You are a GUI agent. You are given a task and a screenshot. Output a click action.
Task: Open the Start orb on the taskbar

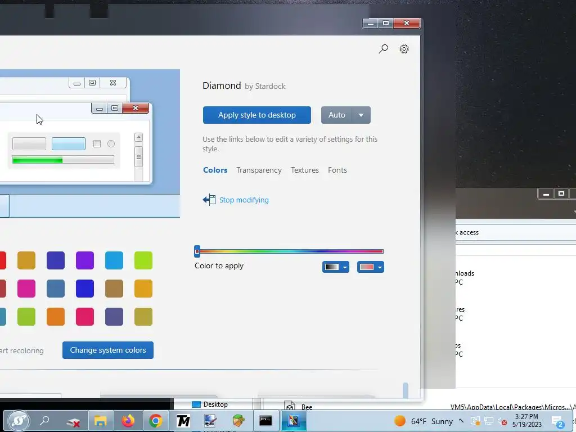click(x=18, y=421)
